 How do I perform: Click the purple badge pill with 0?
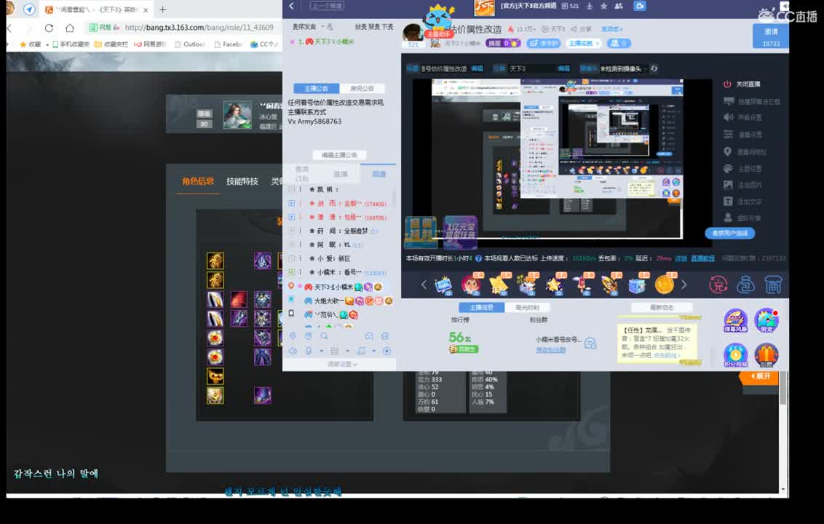[502, 43]
